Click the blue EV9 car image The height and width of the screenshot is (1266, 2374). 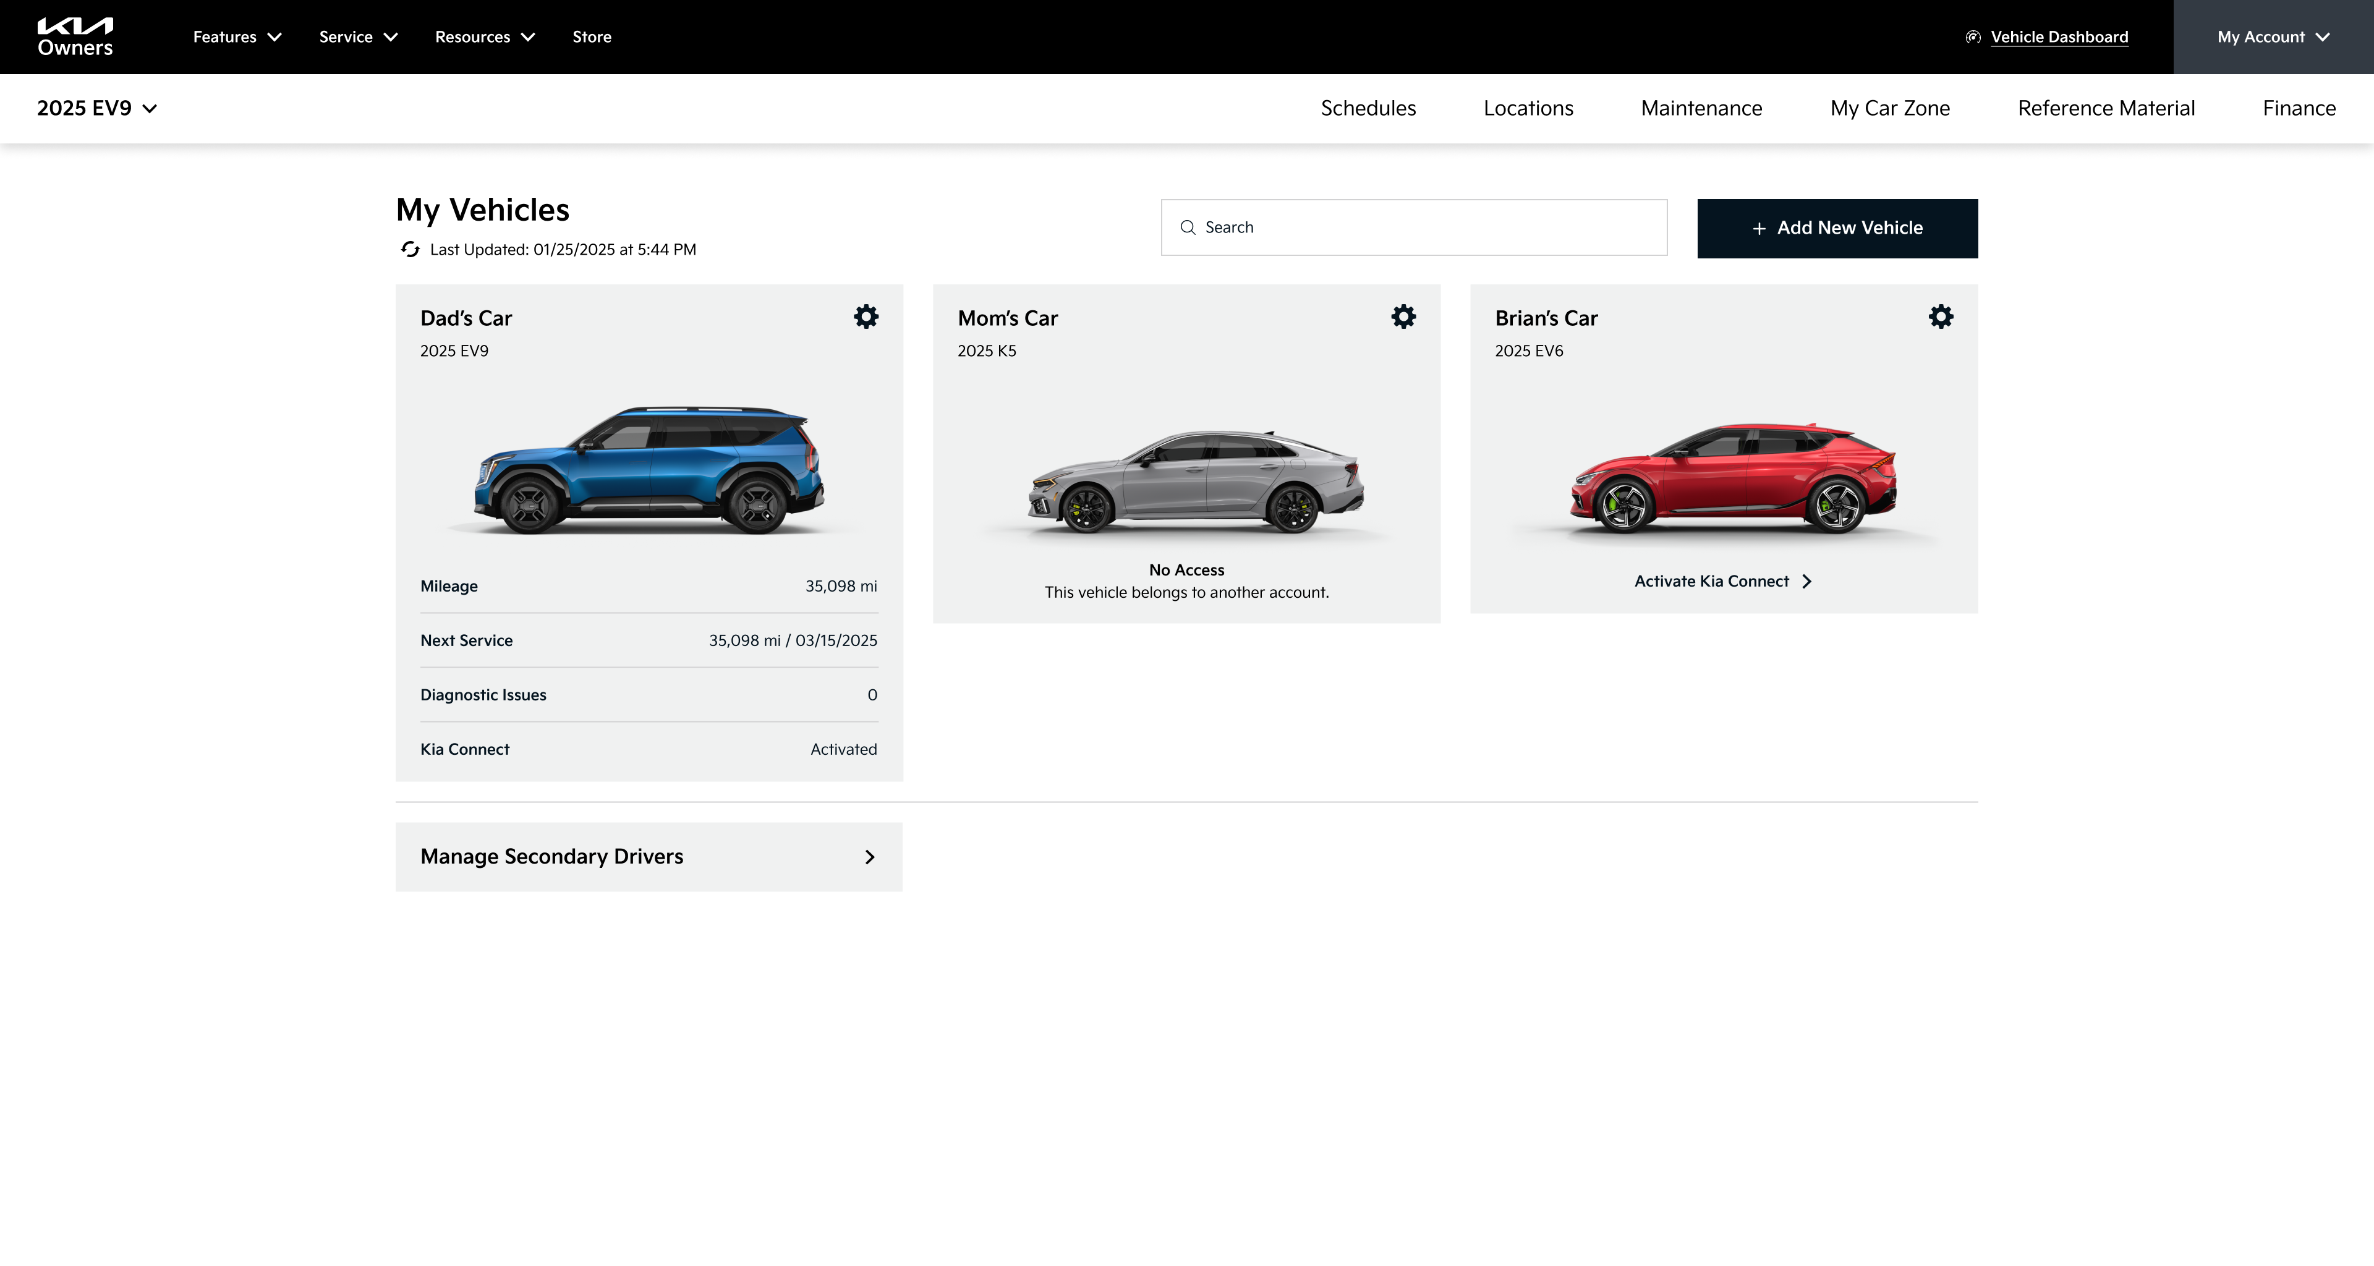pyautogui.click(x=649, y=470)
